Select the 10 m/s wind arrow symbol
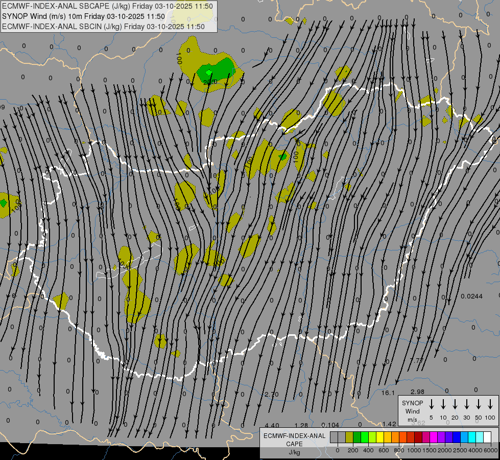The width and height of the screenshot is (500, 460). 443,404
